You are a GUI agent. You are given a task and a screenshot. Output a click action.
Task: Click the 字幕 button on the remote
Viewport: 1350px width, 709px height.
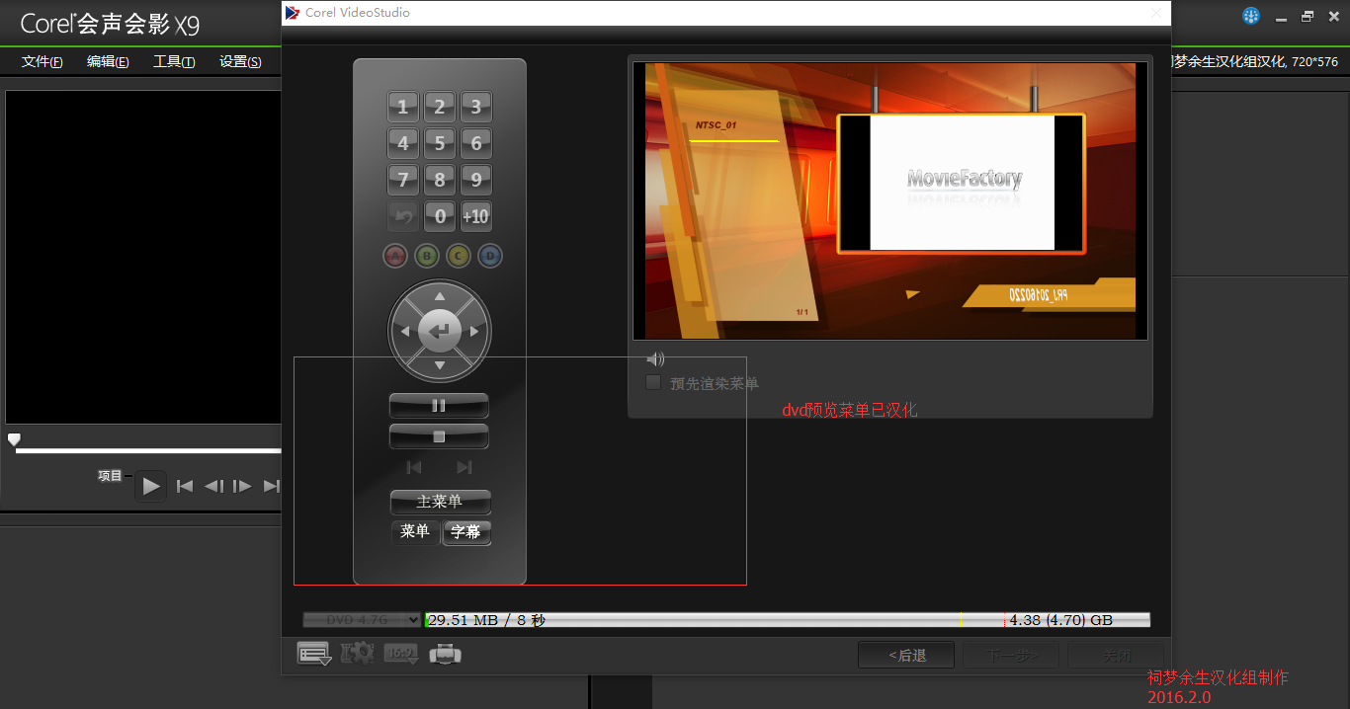[x=465, y=532]
